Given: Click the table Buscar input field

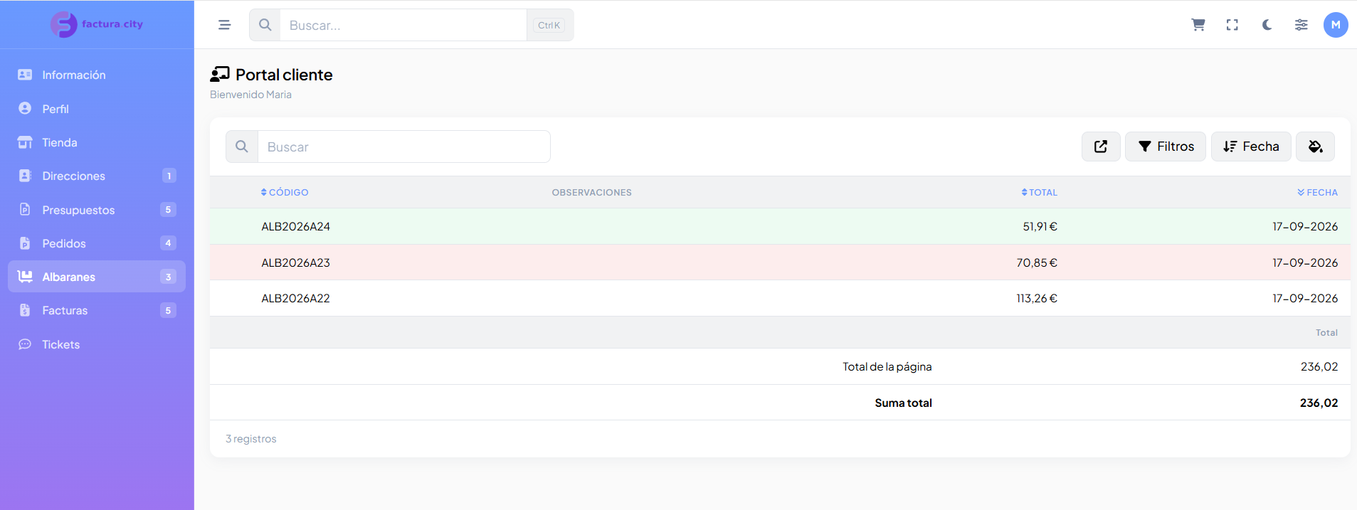Looking at the screenshot, I should (x=404, y=147).
